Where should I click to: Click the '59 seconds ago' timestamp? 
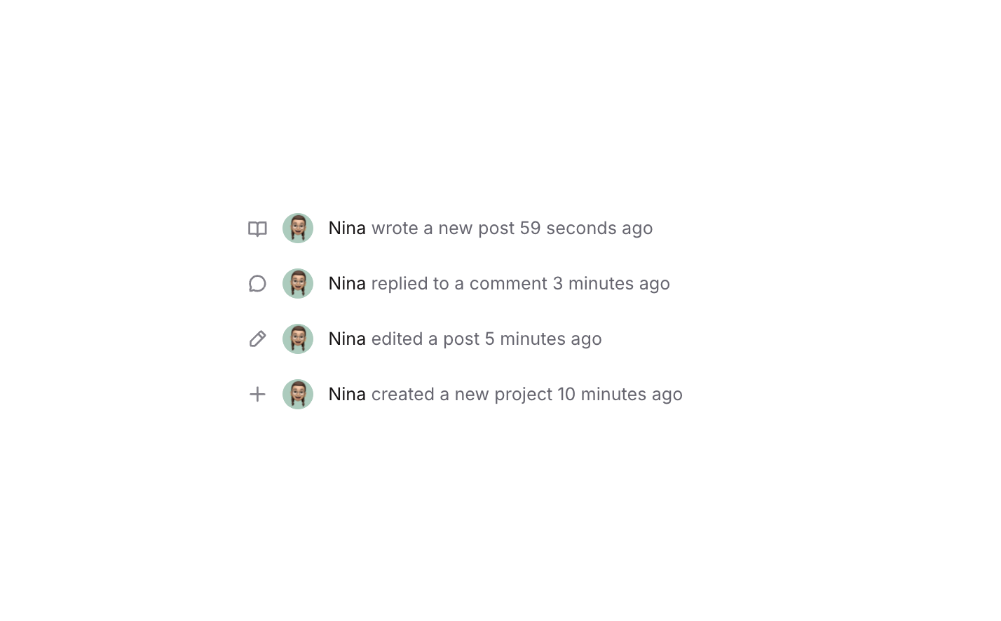586,228
